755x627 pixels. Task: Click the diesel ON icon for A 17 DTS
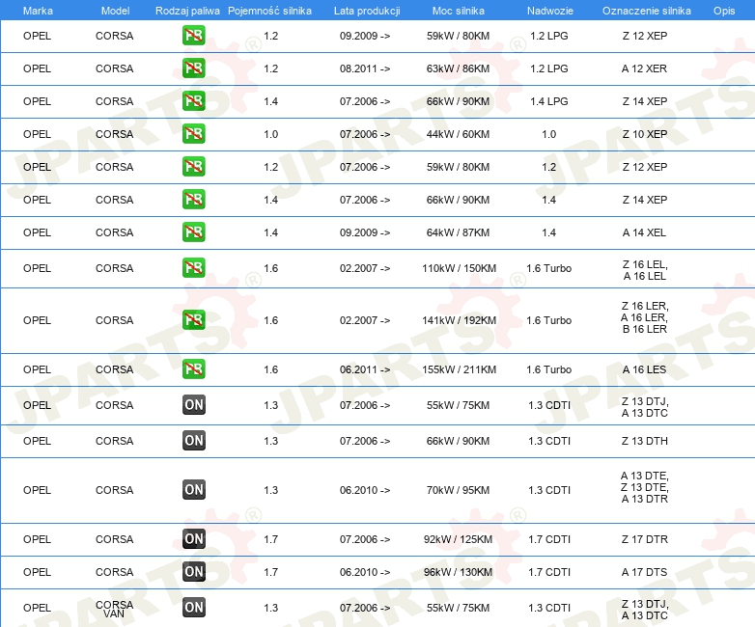(x=194, y=572)
